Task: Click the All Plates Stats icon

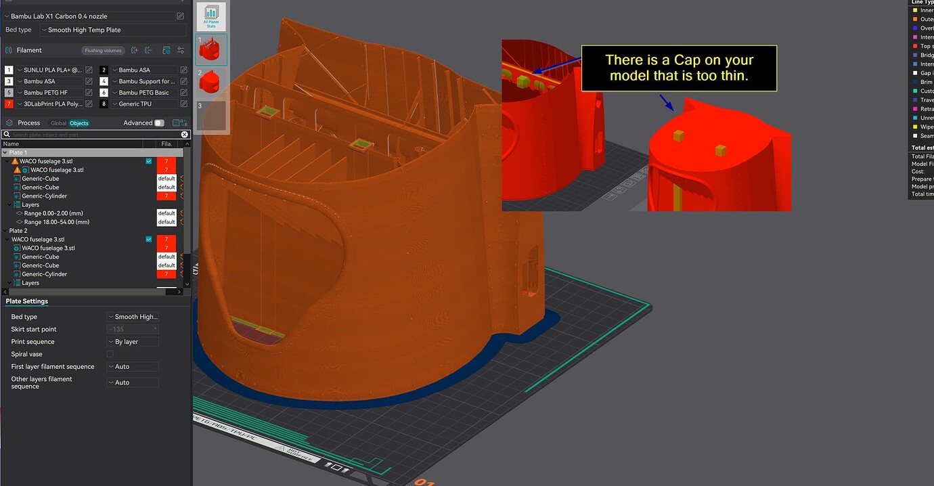Action: pyautogui.click(x=211, y=16)
